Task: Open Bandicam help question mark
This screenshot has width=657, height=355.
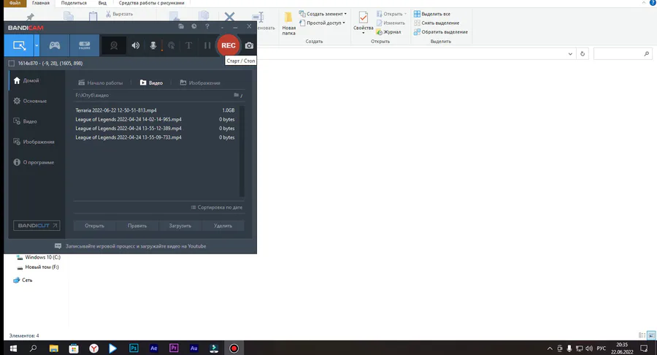Action: point(207,26)
